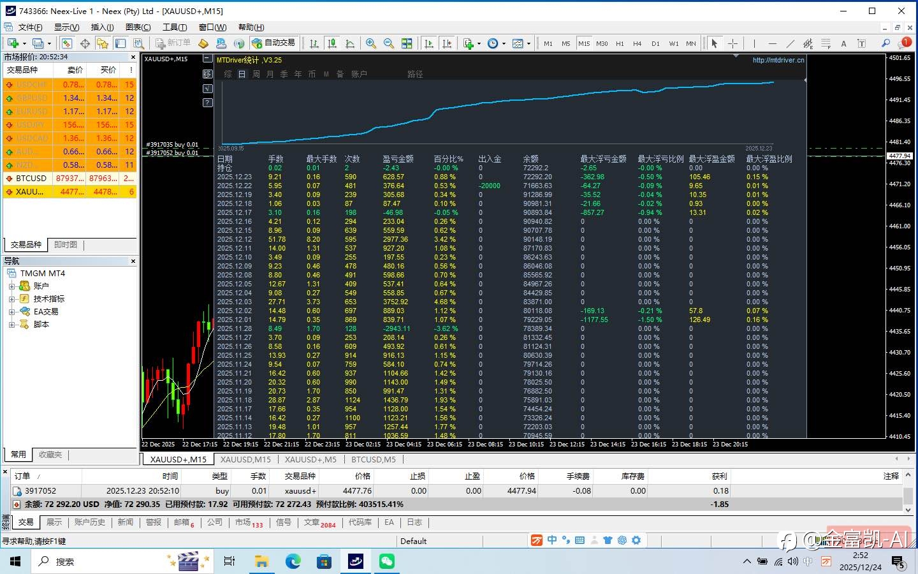
Task: Switch to 账户历史 terminal tab
Action: tap(89, 522)
